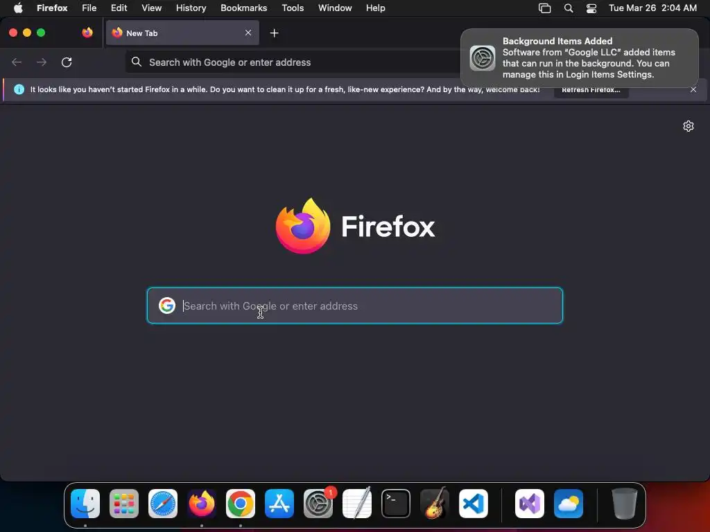The height and width of the screenshot is (532, 710).
Task: Open the View menu
Action: (151, 8)
